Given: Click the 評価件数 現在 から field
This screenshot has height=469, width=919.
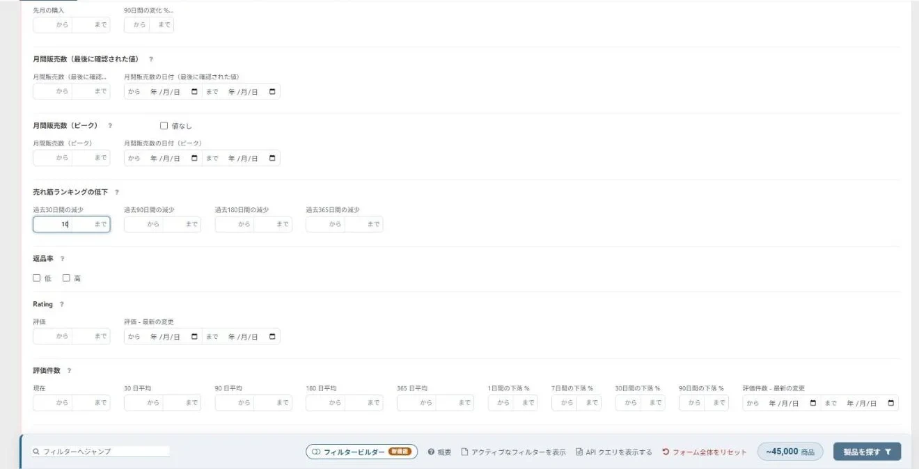Looking at the screenshot, I should (52, 403).
